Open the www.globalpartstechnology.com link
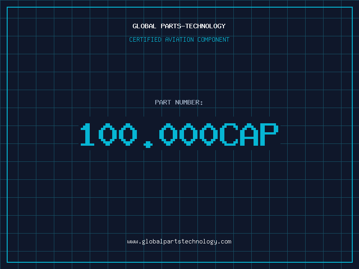Screen dimensions: 359x269 coord(179,242)
